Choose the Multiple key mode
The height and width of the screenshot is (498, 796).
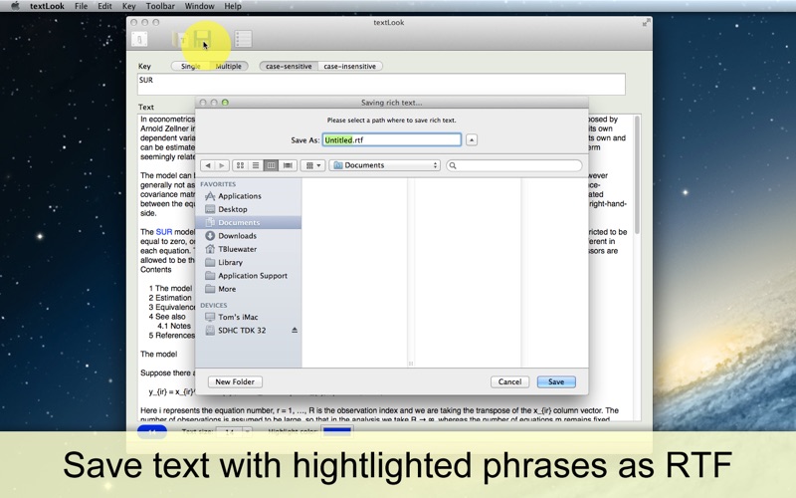coord(229,66)
